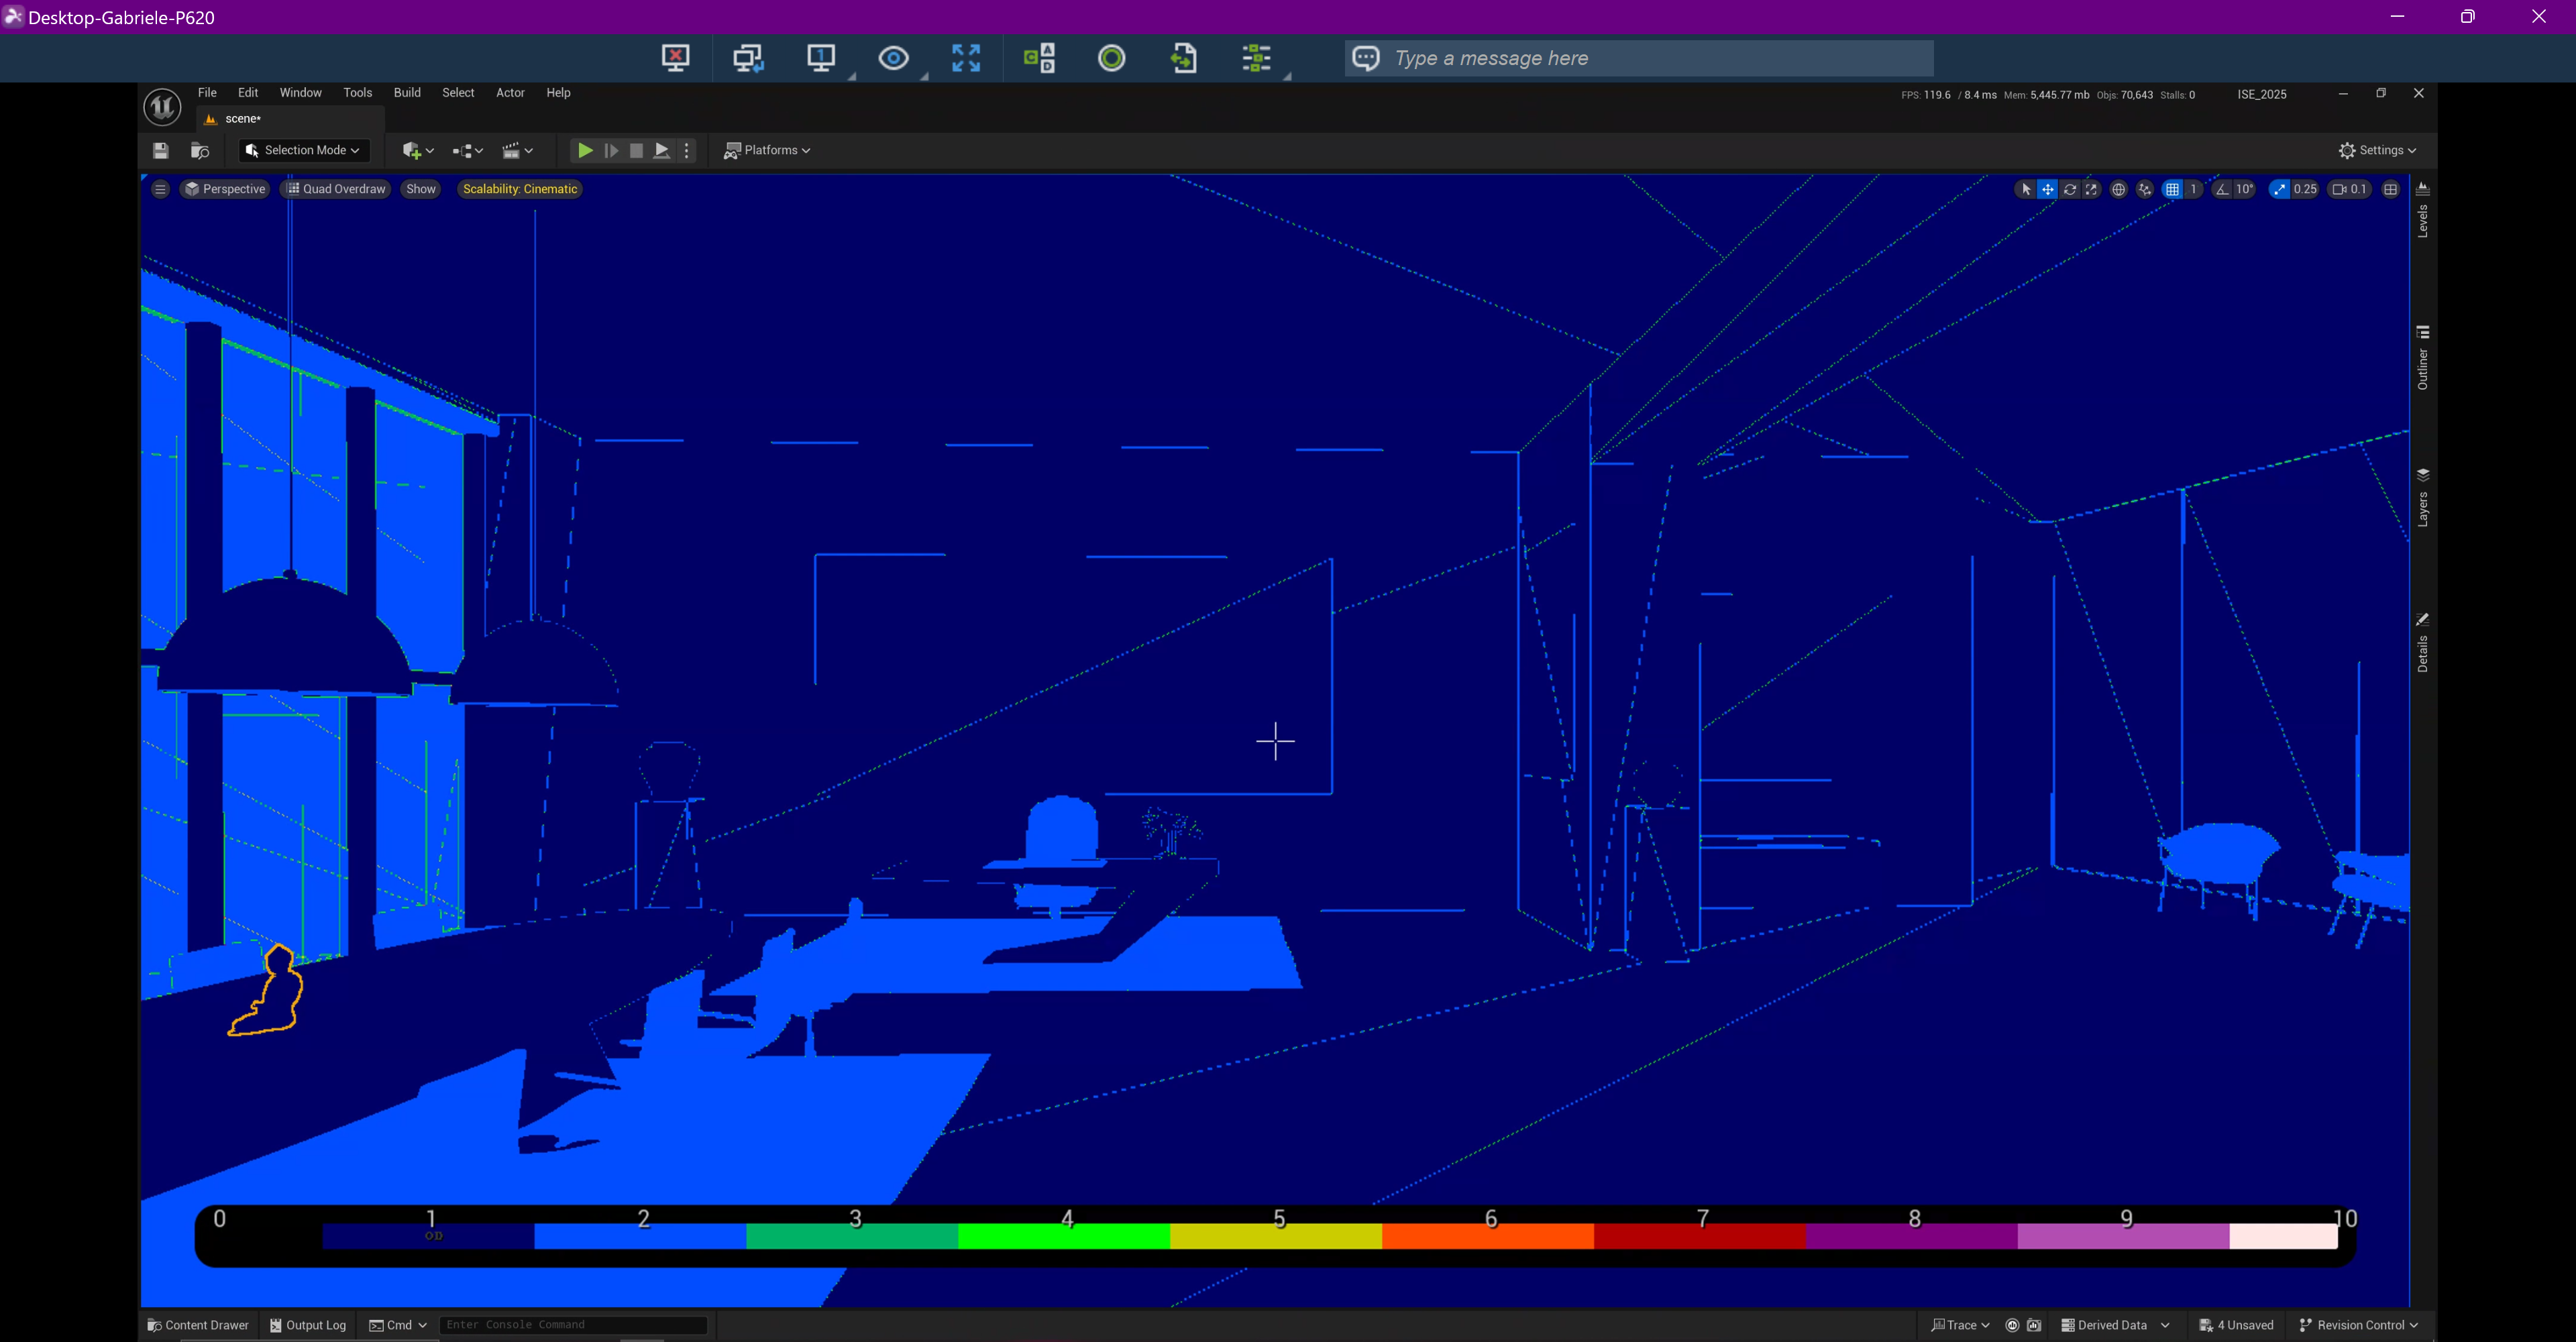Click the world coordinate system globe icon
Viewport: 2576px width, 1342px height.
coord(2118,189)
